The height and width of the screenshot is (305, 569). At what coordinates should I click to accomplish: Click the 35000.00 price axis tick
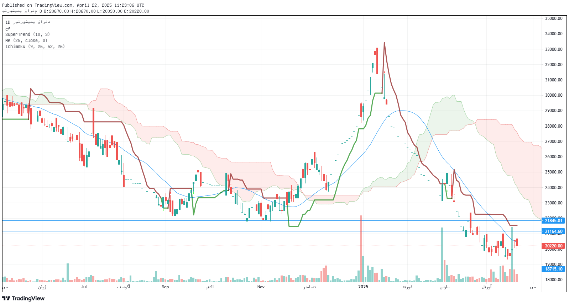click(554, 18)
